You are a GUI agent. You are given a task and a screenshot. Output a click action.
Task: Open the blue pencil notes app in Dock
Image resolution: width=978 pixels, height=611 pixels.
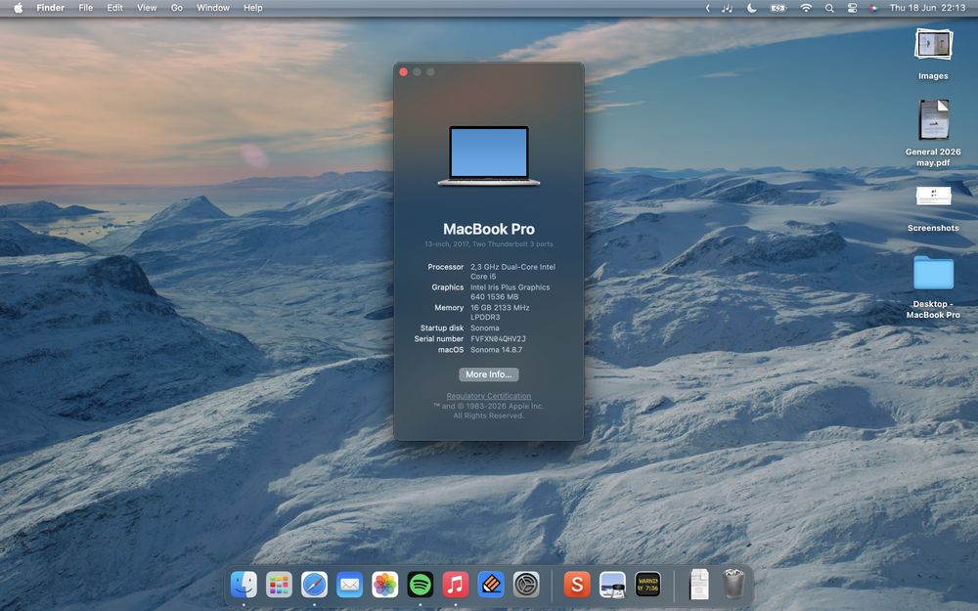[491, 585]
